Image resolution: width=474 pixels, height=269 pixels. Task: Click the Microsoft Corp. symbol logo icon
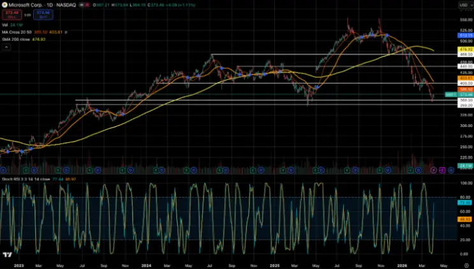tap(4, 4)
